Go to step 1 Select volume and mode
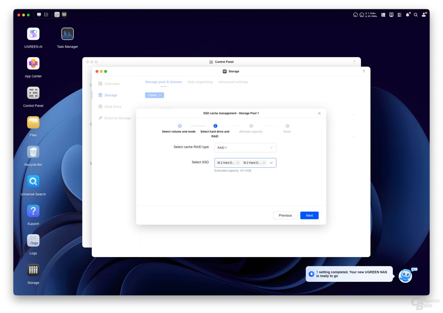 [179, 129]
